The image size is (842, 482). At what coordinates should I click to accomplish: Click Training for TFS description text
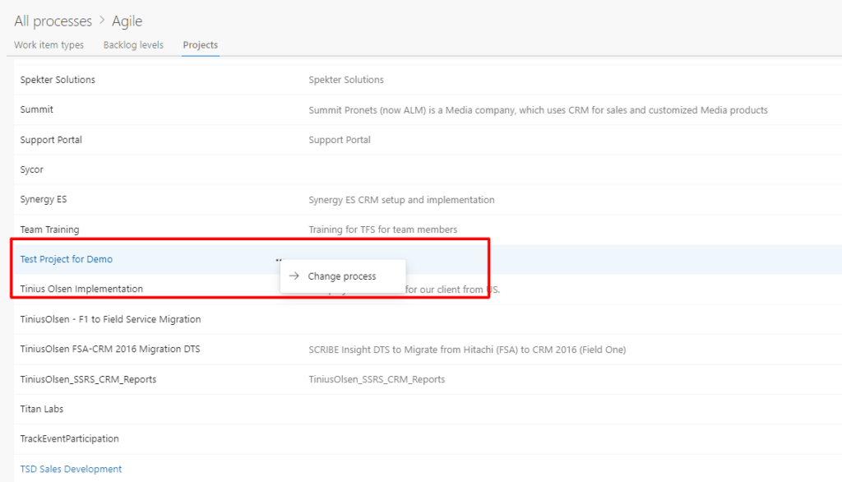(383, 229)
